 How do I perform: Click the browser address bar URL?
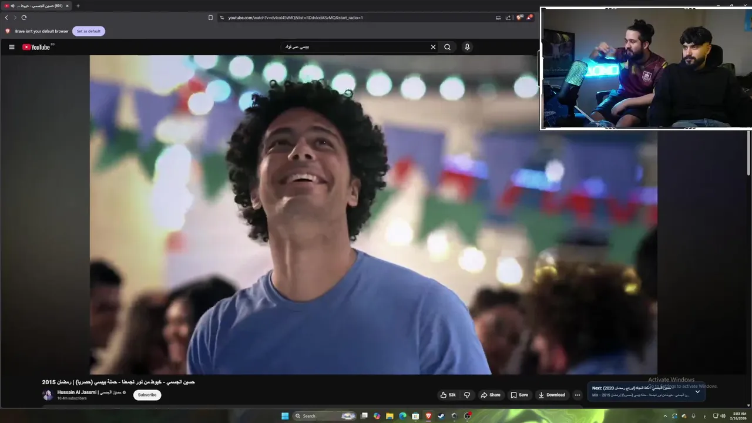296,18
